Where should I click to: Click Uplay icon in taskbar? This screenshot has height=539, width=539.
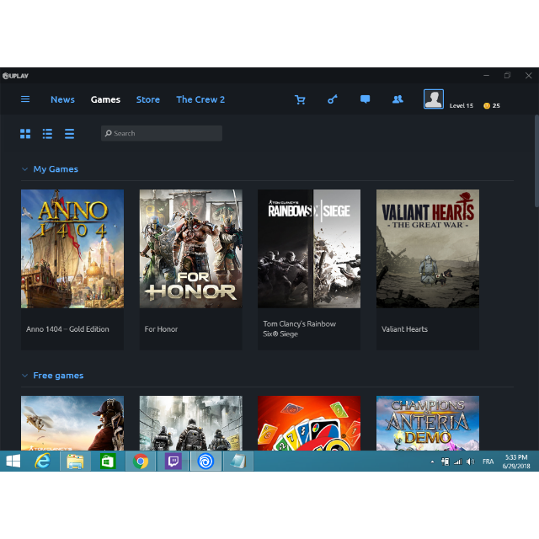coord(205,462)
